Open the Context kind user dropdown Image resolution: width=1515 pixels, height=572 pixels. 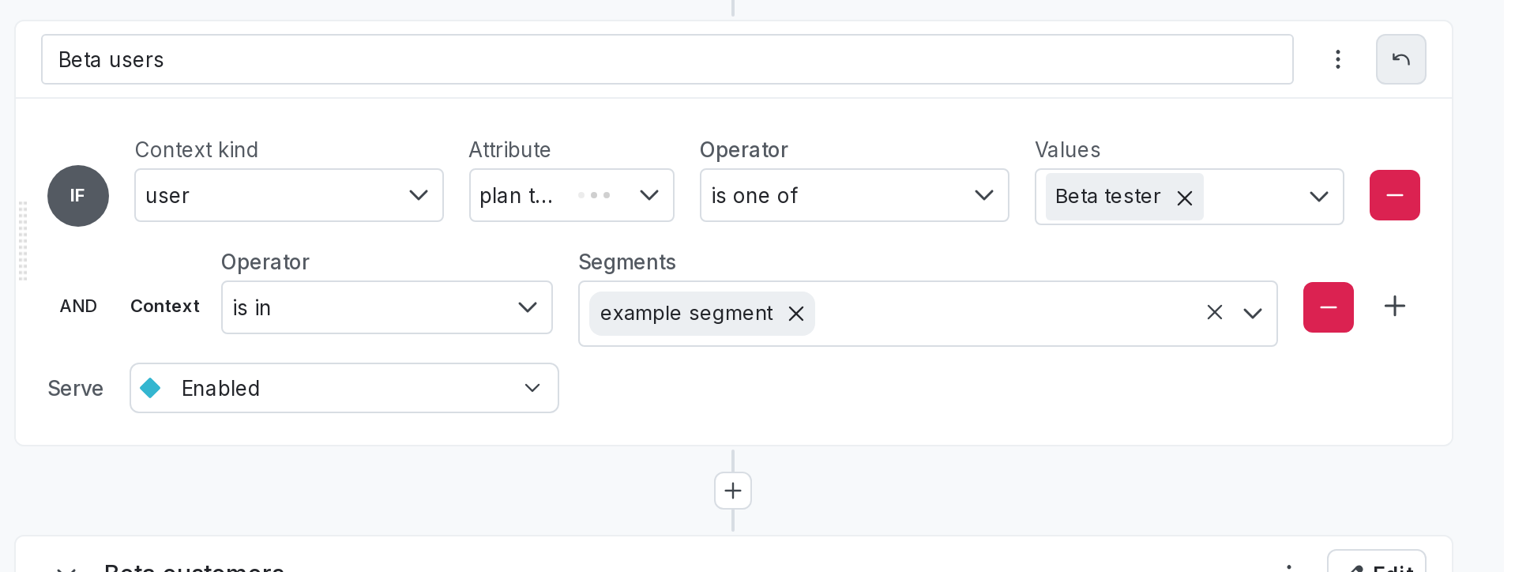(x=288, y=195)
